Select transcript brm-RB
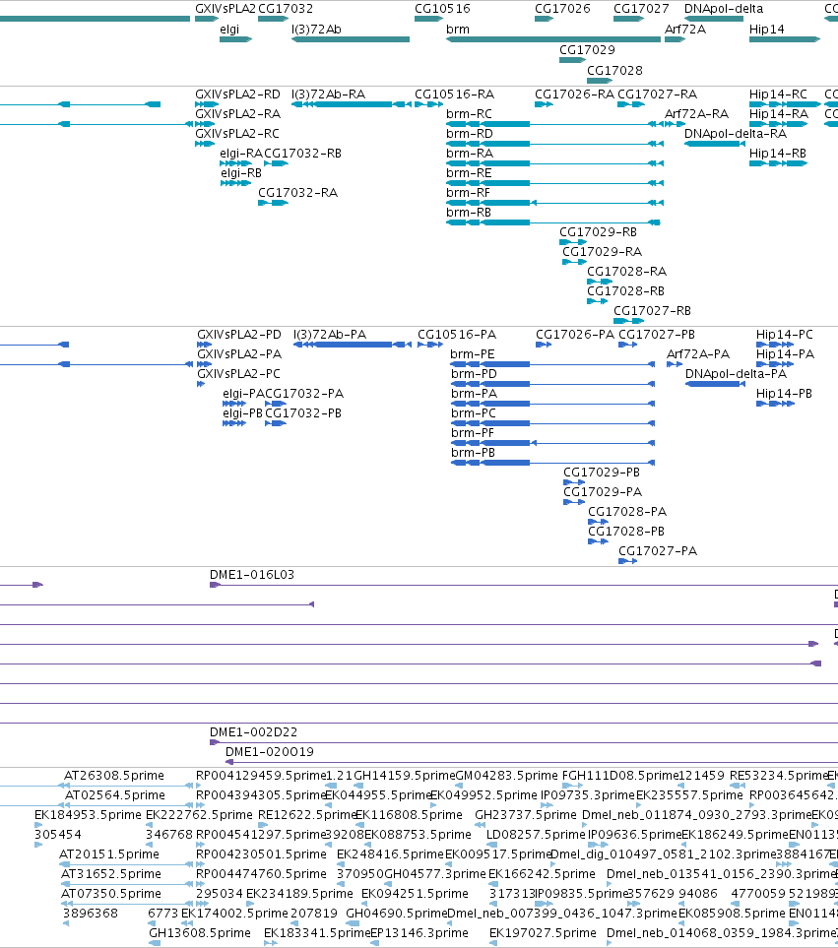838x948 pixels. (x=552, y=222)
